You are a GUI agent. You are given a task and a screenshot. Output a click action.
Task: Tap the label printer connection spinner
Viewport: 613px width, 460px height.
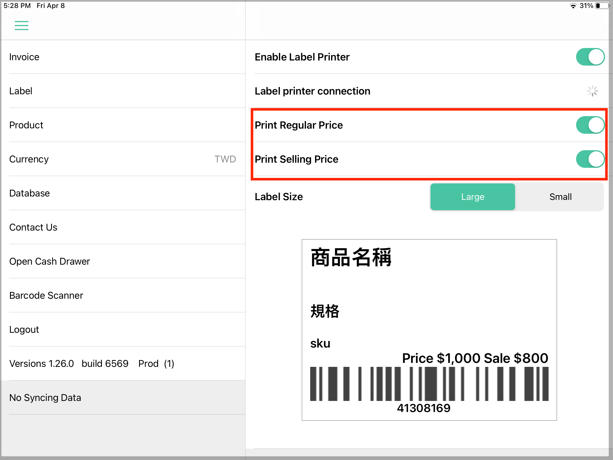click(x=592, y=91)
